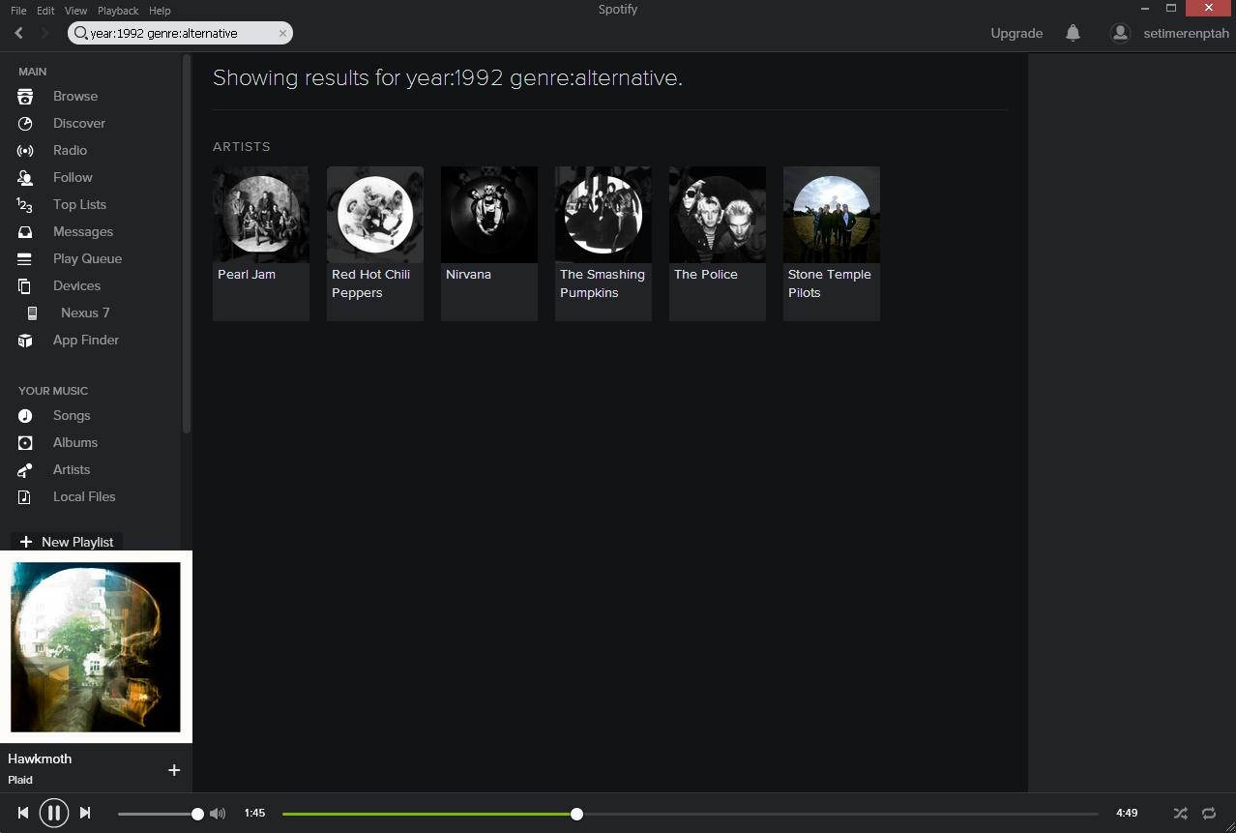Viewport: 1236px width, 833px height.
Task: Click the Messages inbox icon
Action: coord(25,232)
